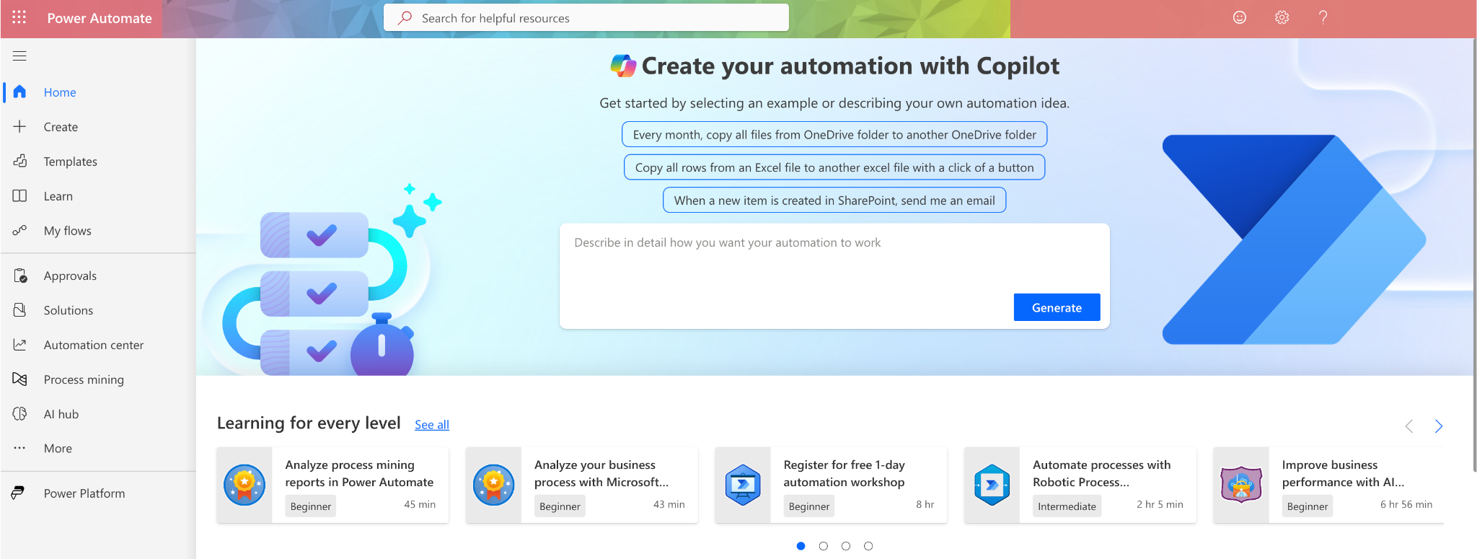Click the Generate button

point(1057,307)
